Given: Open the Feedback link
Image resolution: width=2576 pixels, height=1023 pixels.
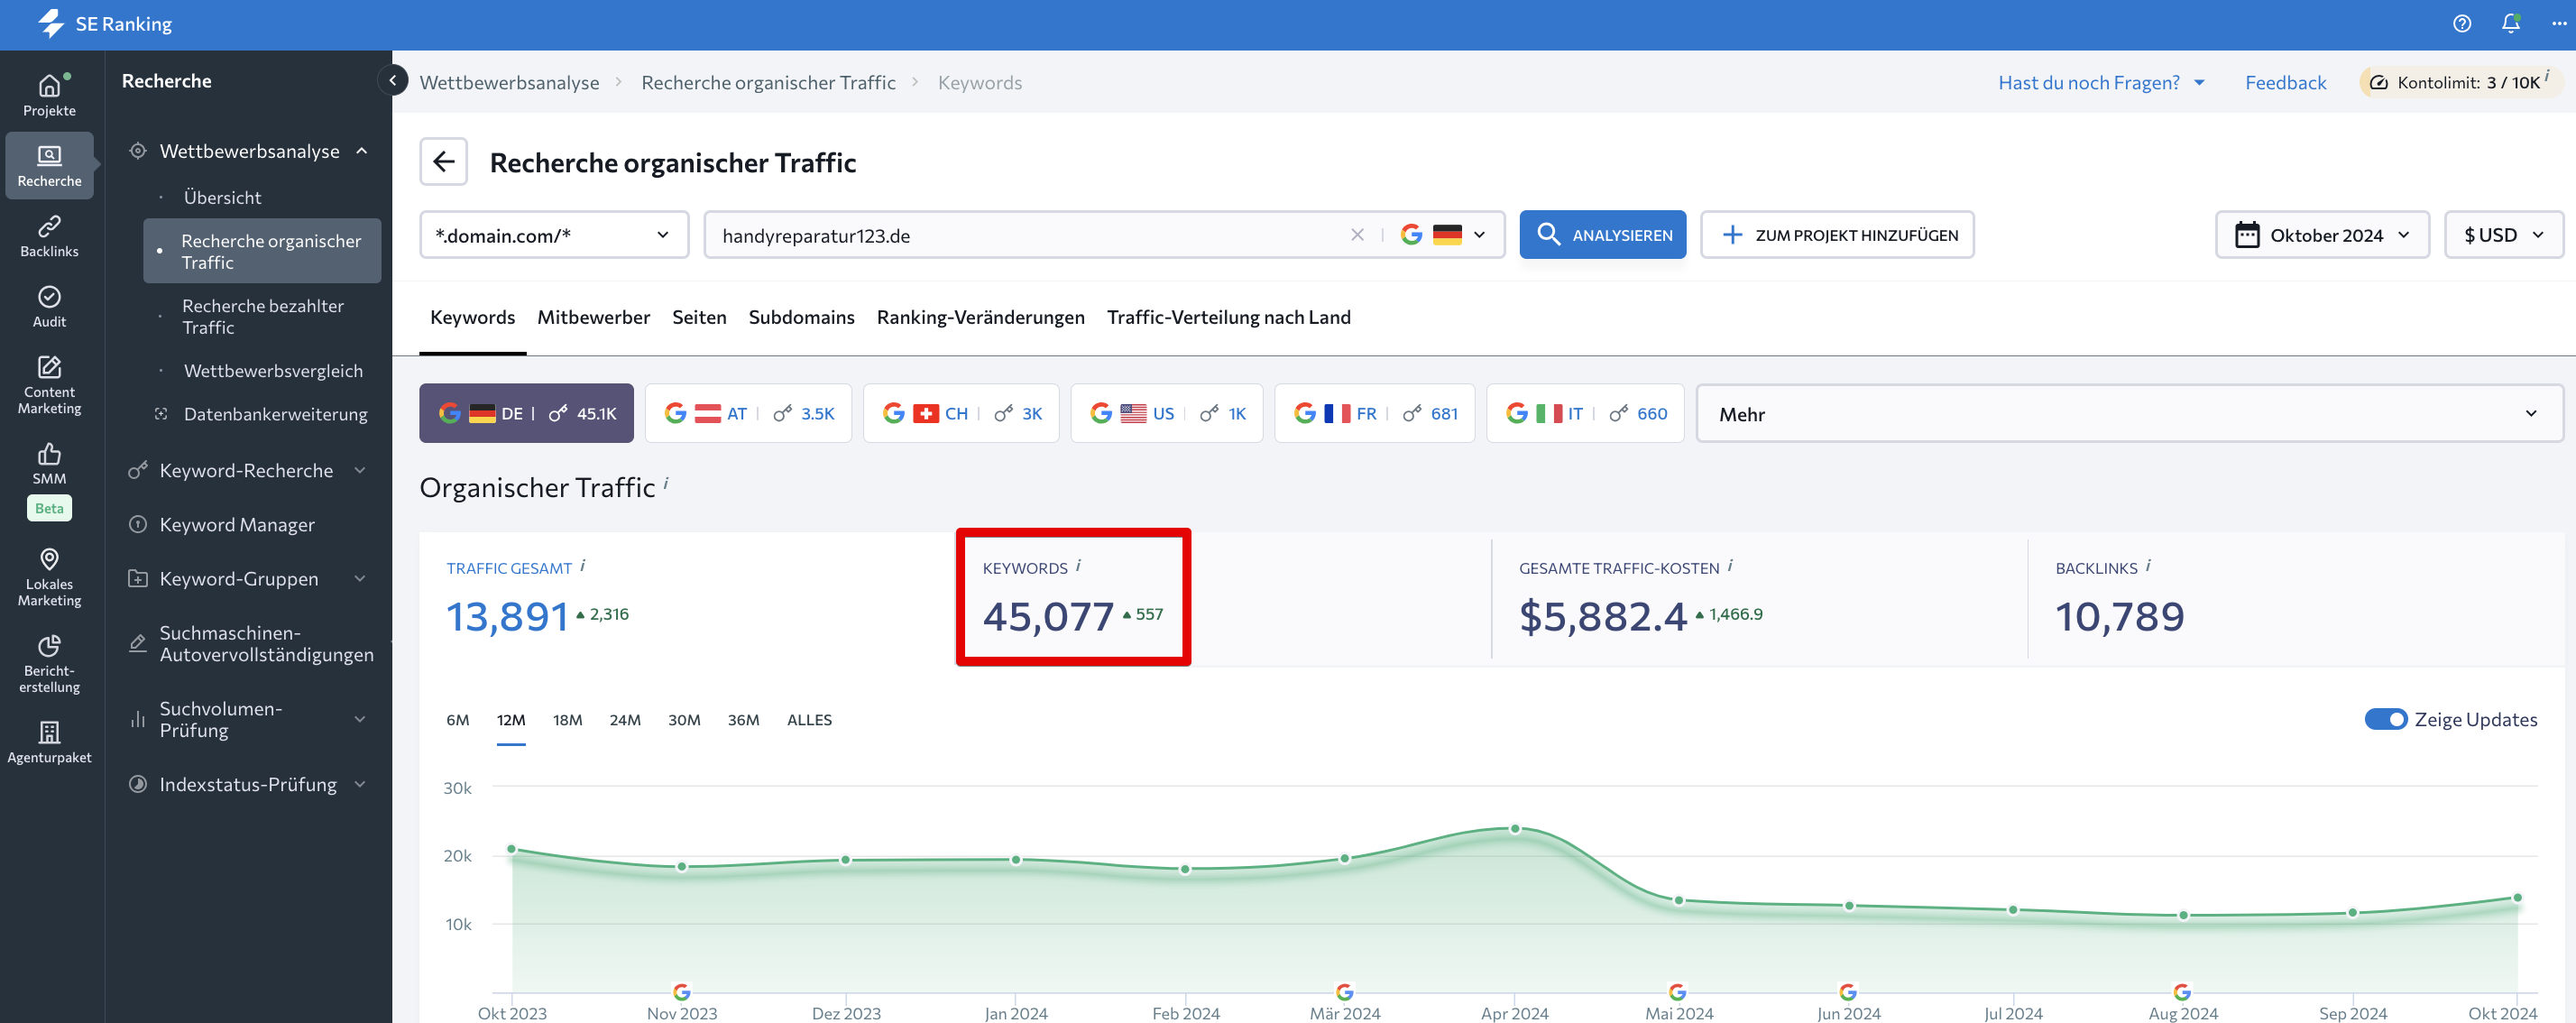Looking at the screenshot, I should pos(2285,82).
